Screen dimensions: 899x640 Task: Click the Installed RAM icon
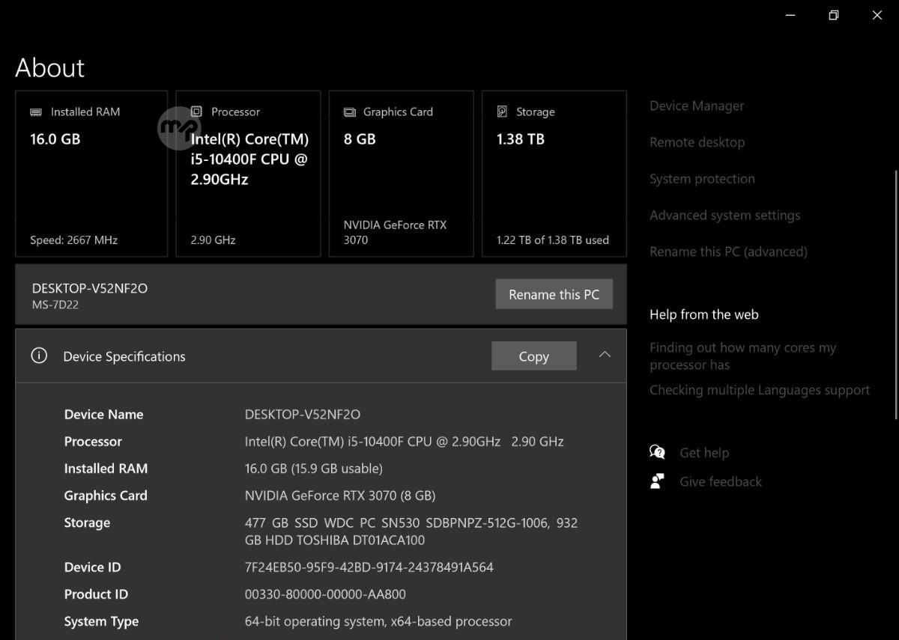[x=36, y=112]
